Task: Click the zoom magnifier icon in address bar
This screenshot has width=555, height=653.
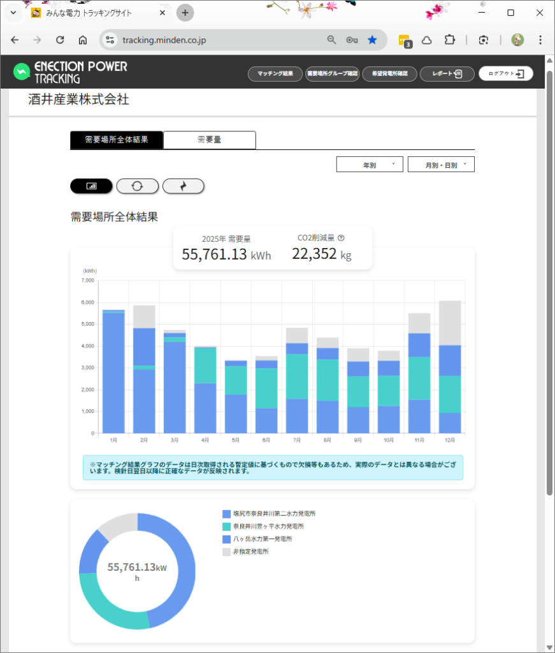Action: 331,40
